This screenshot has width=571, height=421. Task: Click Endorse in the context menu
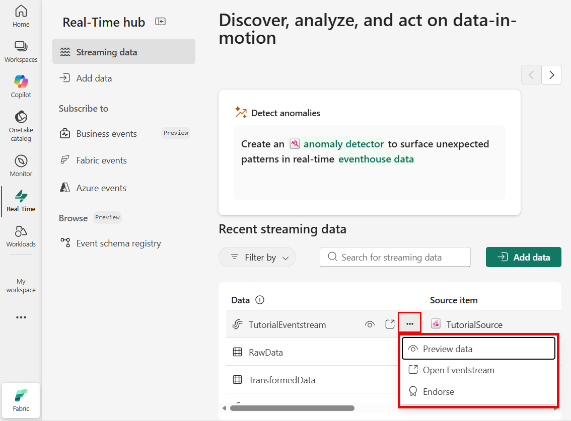tap(438, 392)
